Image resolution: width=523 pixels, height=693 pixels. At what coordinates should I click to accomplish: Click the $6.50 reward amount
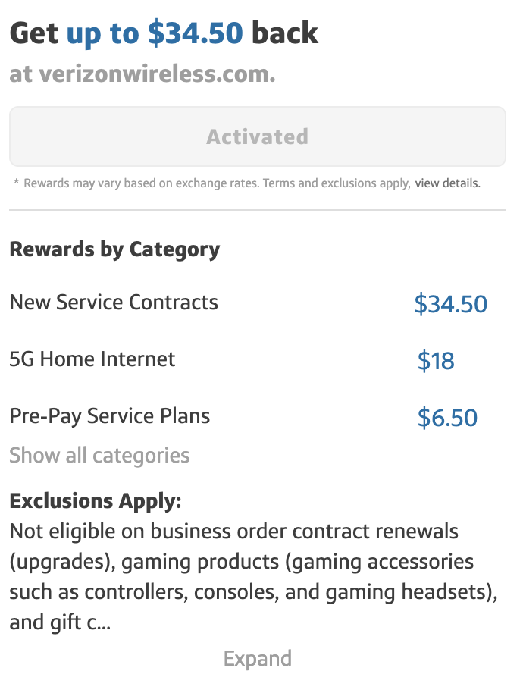(447, 419)
